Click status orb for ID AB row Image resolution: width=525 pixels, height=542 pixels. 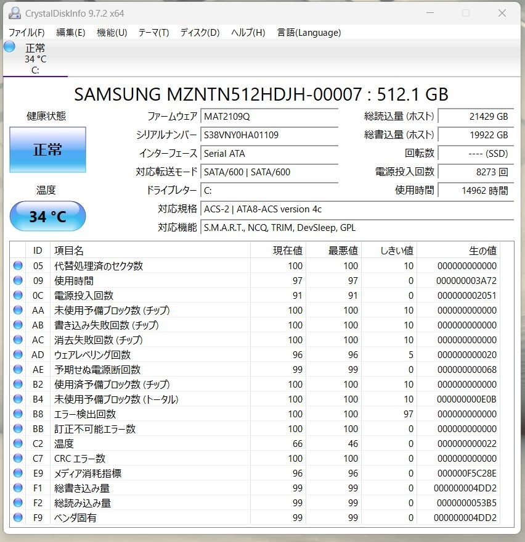(18, 325)
